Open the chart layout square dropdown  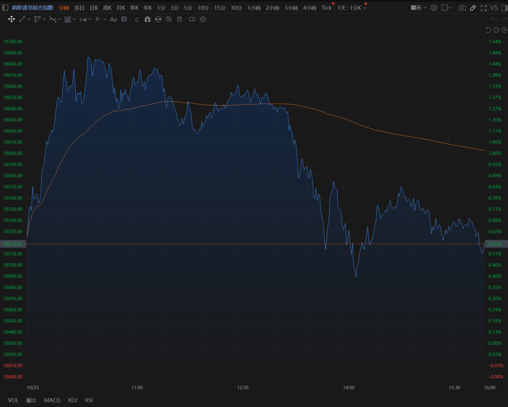coord(447,7)
